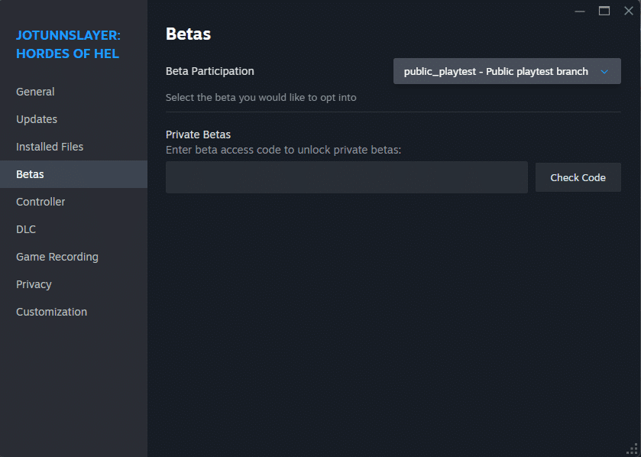Go to the Updates section

[73, 119]
